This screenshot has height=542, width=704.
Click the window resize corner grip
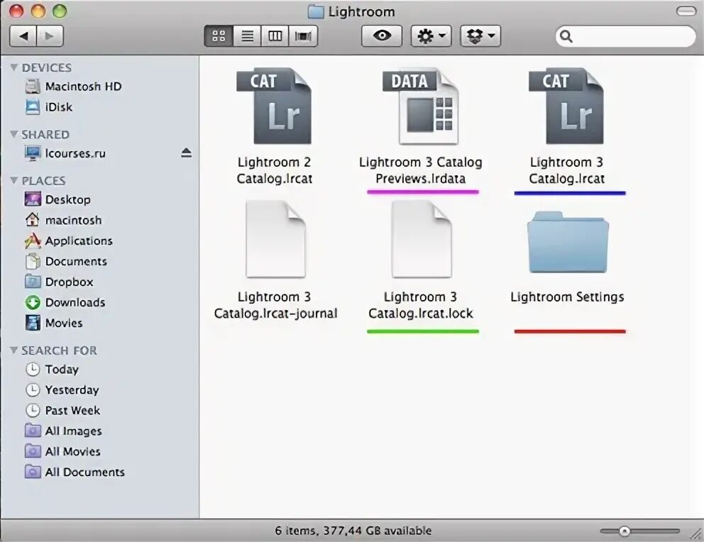coord(695,533)
